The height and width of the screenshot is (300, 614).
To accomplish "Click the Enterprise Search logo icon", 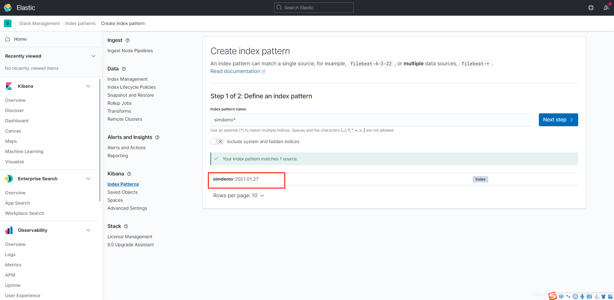I will (x=9, y=179).
